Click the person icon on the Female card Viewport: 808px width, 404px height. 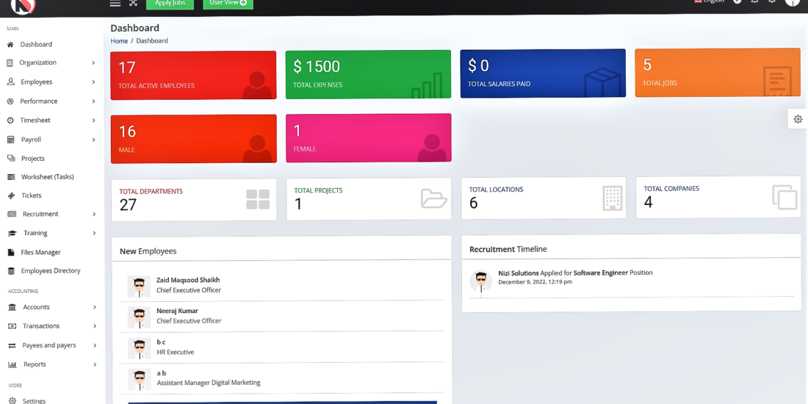[x=432, y=148]
